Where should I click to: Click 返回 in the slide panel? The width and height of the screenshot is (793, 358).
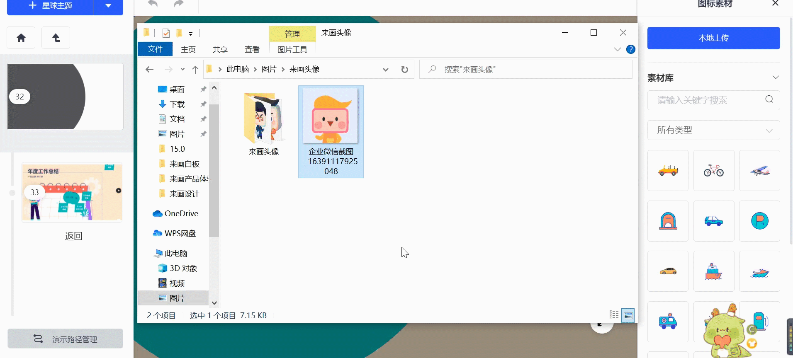tap(73, 236)
